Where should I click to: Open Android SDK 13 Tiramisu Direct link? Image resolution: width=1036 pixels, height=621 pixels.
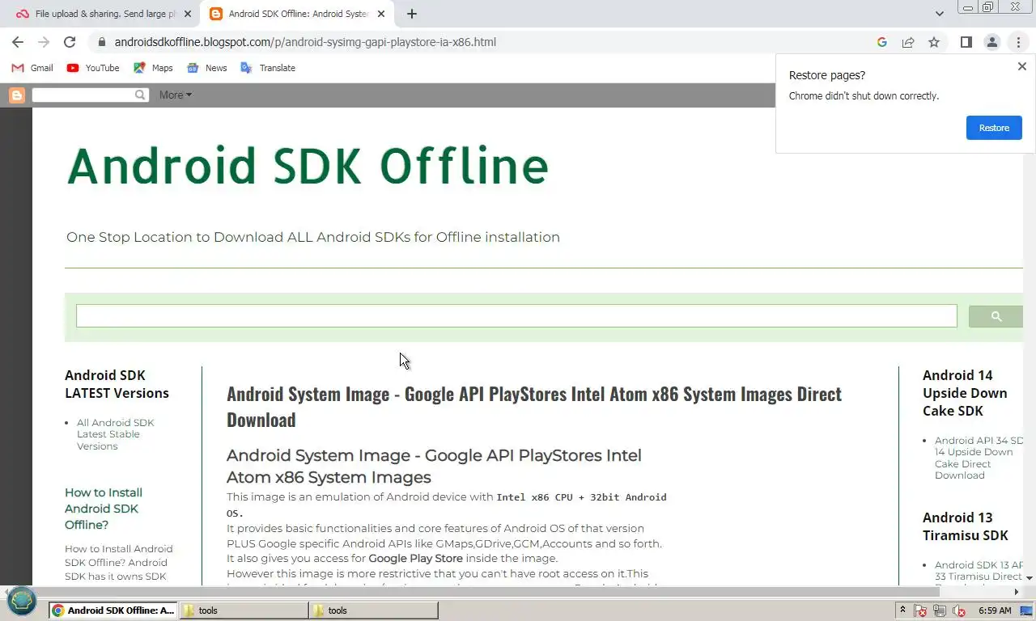tap(979, 571)
